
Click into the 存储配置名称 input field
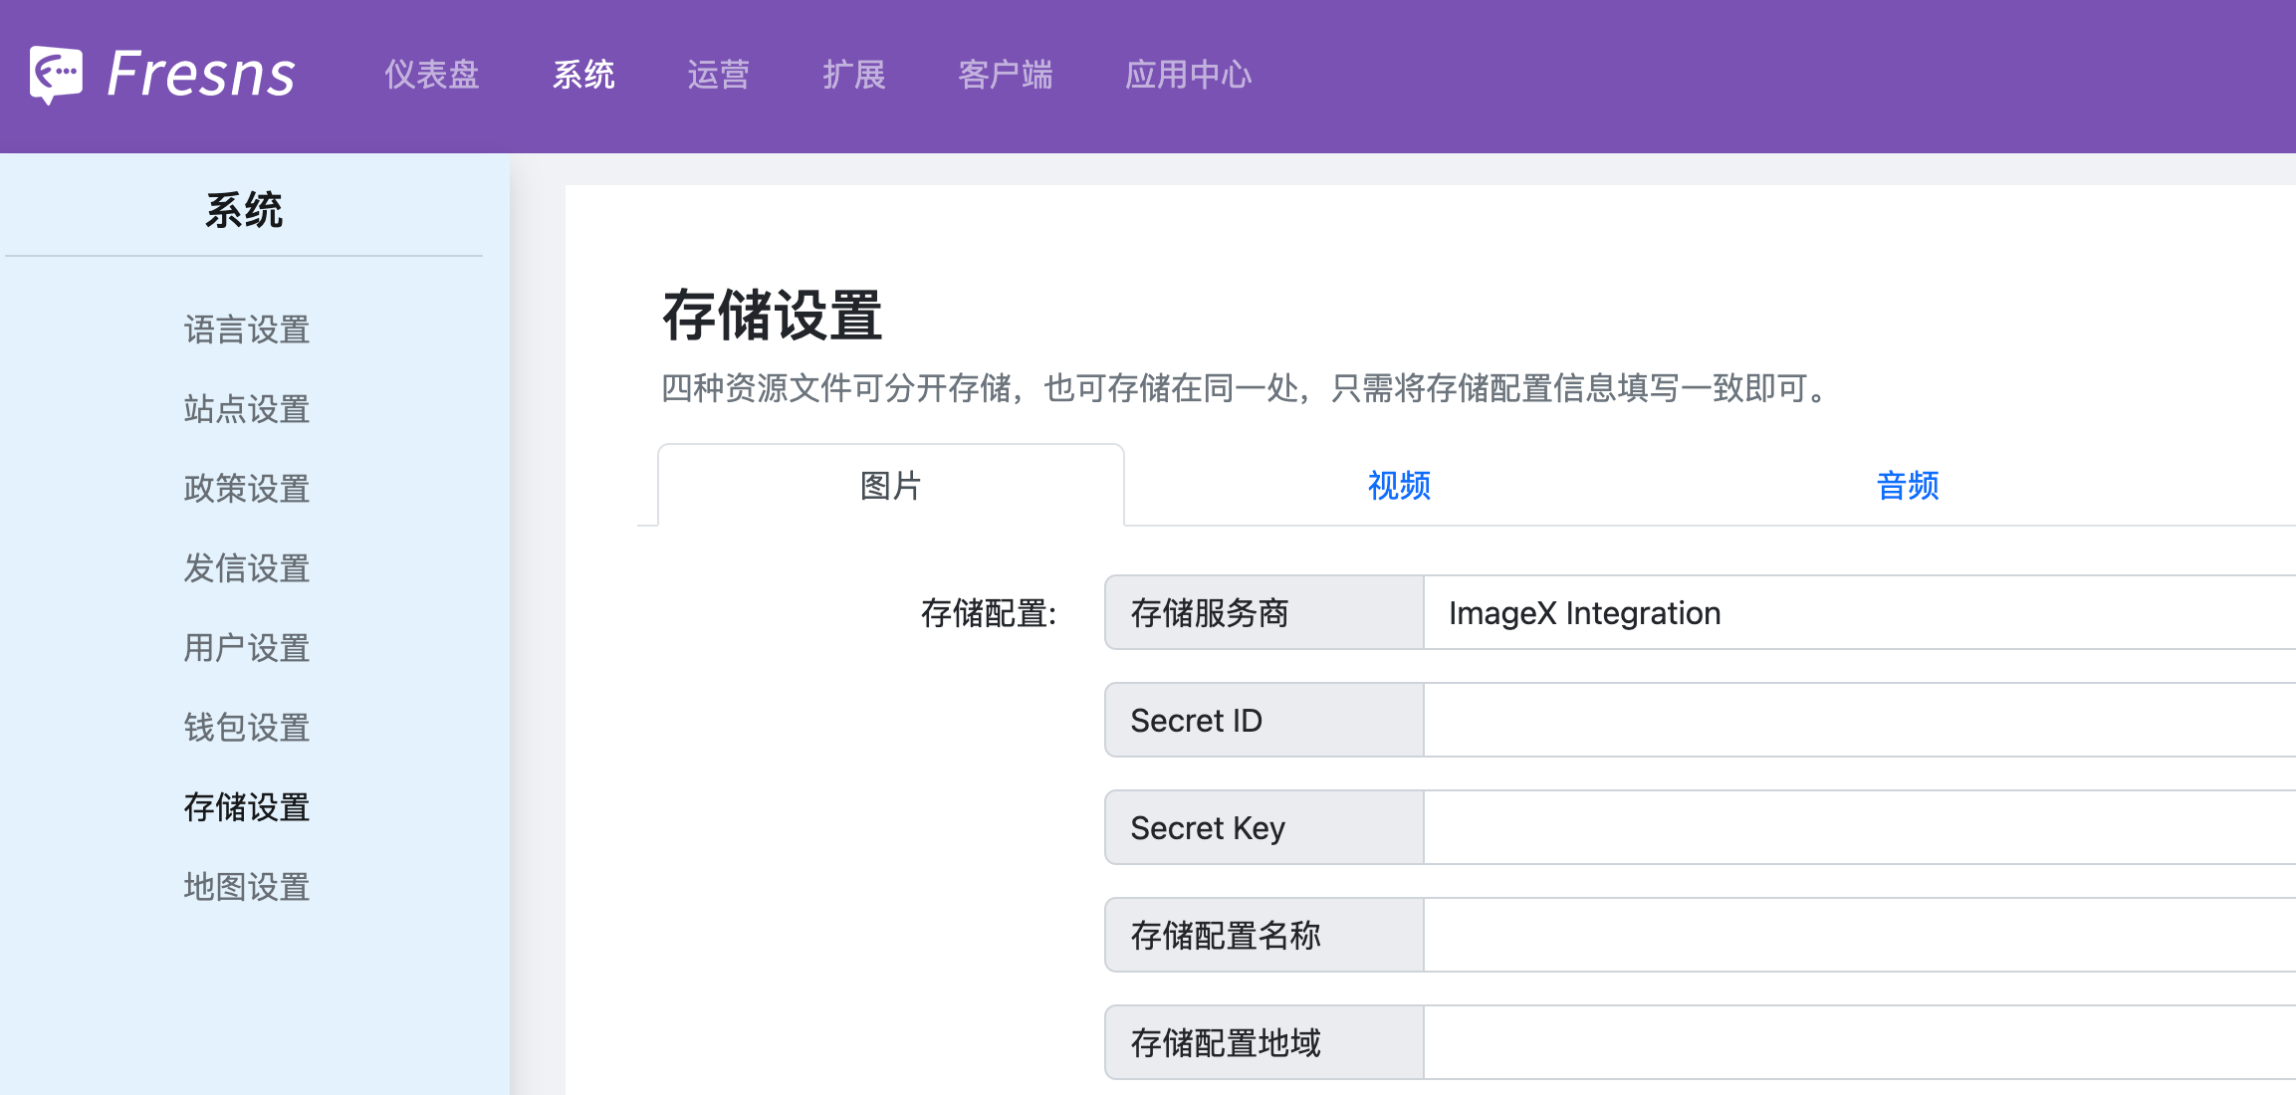point(1860,936)
